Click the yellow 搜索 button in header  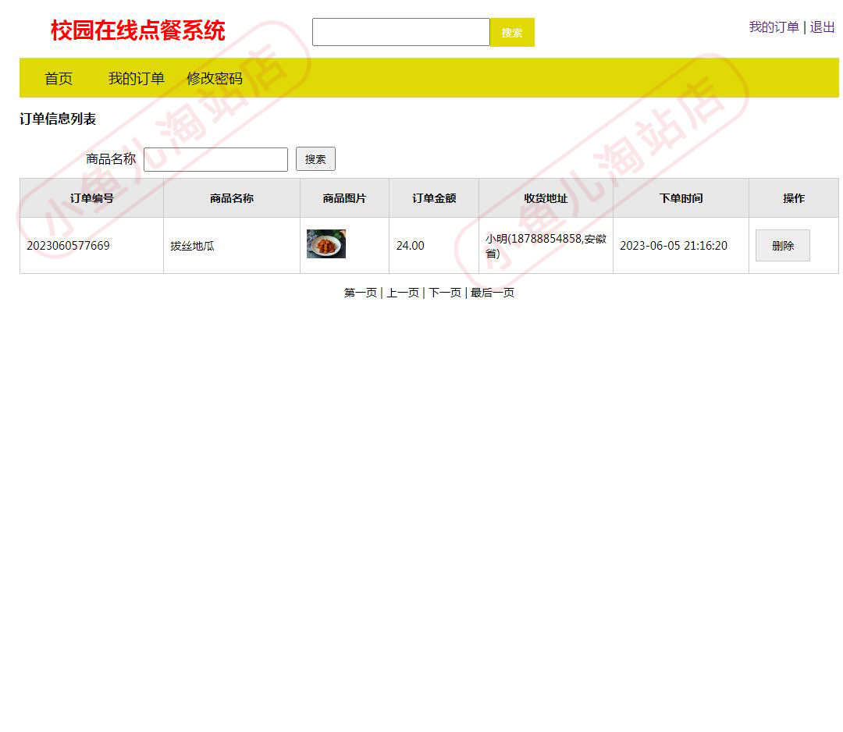(x=512, y=32)
